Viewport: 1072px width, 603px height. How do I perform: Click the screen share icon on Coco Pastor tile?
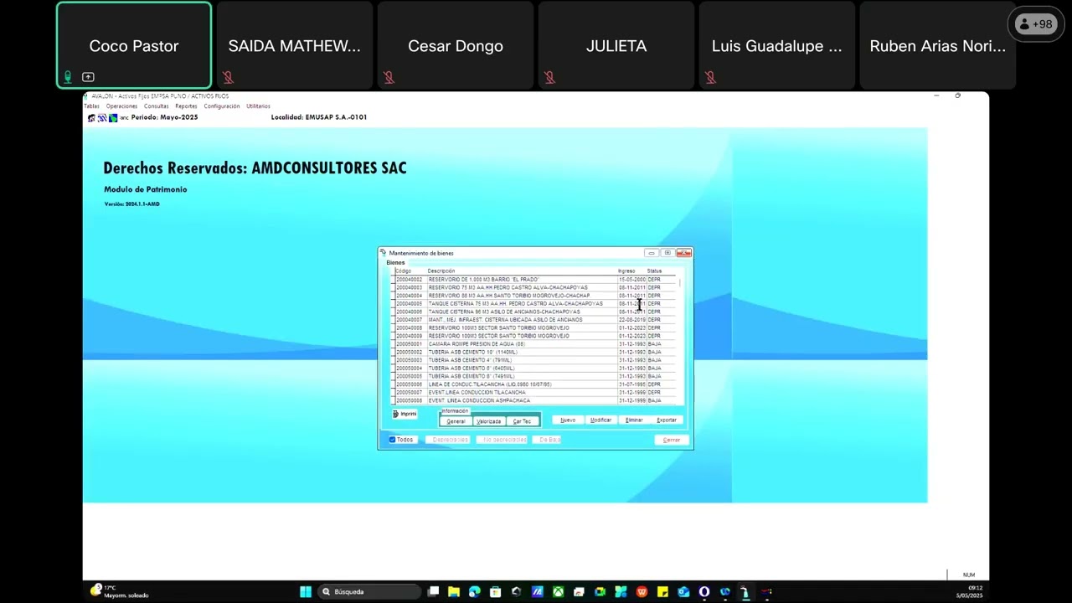tap(88, 77)
